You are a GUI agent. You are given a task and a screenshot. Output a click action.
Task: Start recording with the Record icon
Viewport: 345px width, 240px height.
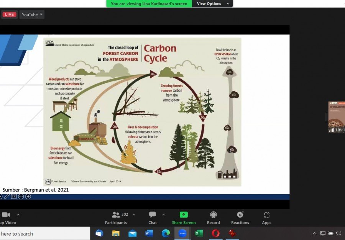214,215
